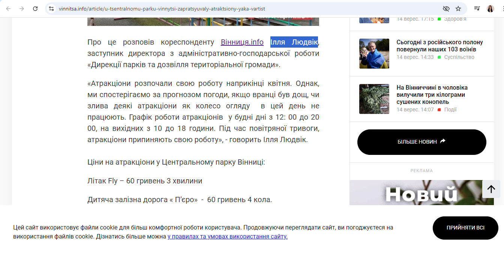Screen dimensions: 504x258
Task: Open the site information icon in address bar
Action: (52, 9)
